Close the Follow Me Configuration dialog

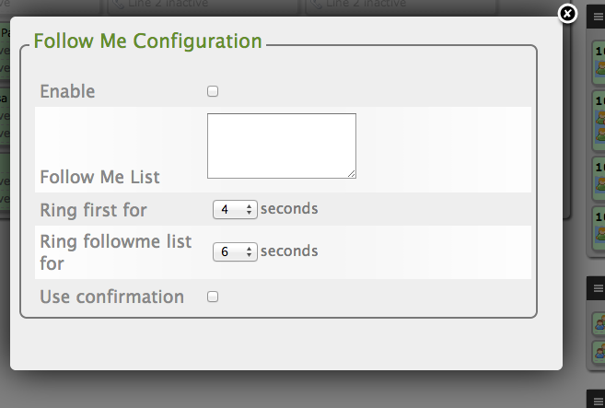567,15
